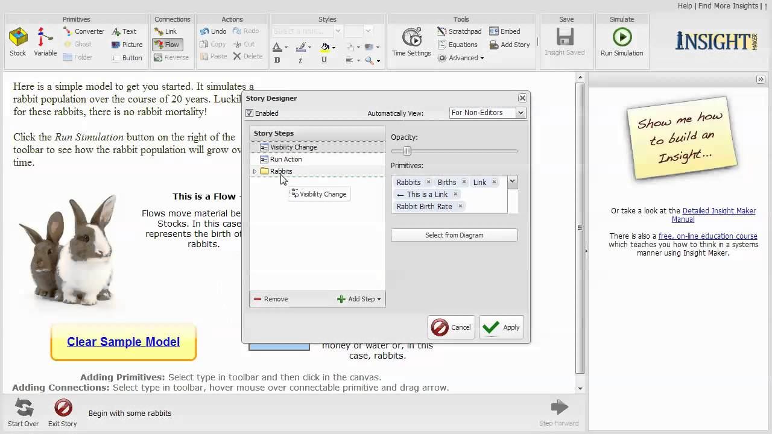
Task: Open the font name combo box
Action: (306, 31)
